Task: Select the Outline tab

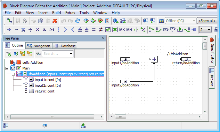Action: pos(14,45)
